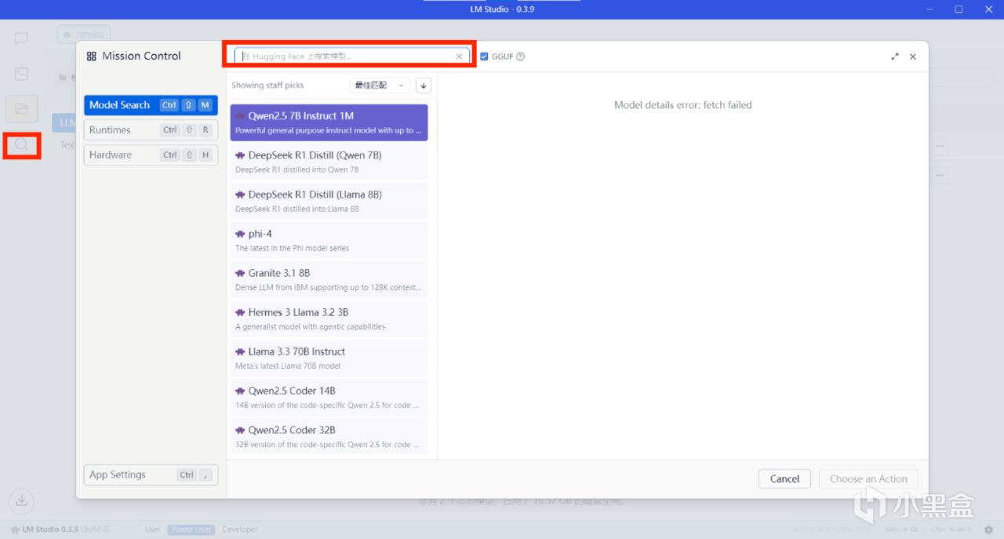Switch to the Runtimes tab
Image resolution: width=1004 pixels, height=539 pixels.
151,130
